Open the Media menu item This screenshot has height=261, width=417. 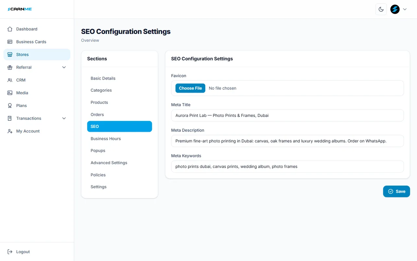37,93
